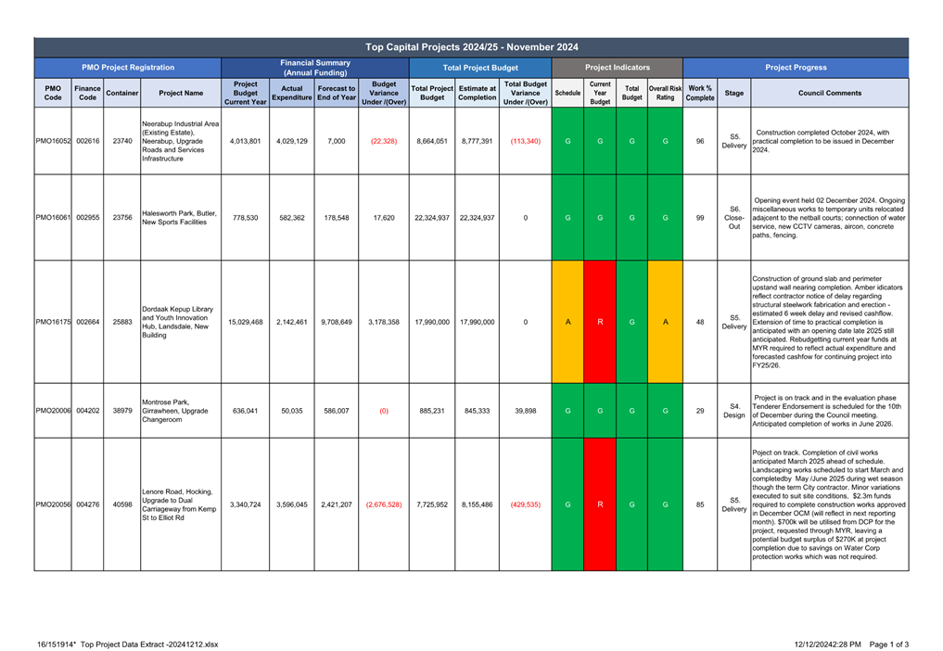
Task: Select the Project Indicators group header
Action: point(617,68)
